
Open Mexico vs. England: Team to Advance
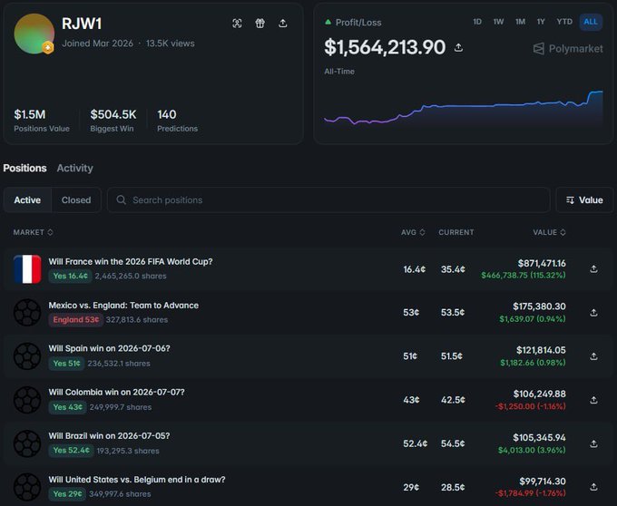coord(123,305)
